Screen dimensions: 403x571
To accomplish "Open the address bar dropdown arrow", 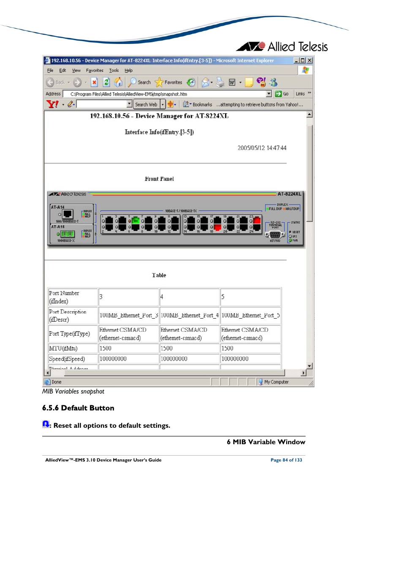I will tap(269, 94).
